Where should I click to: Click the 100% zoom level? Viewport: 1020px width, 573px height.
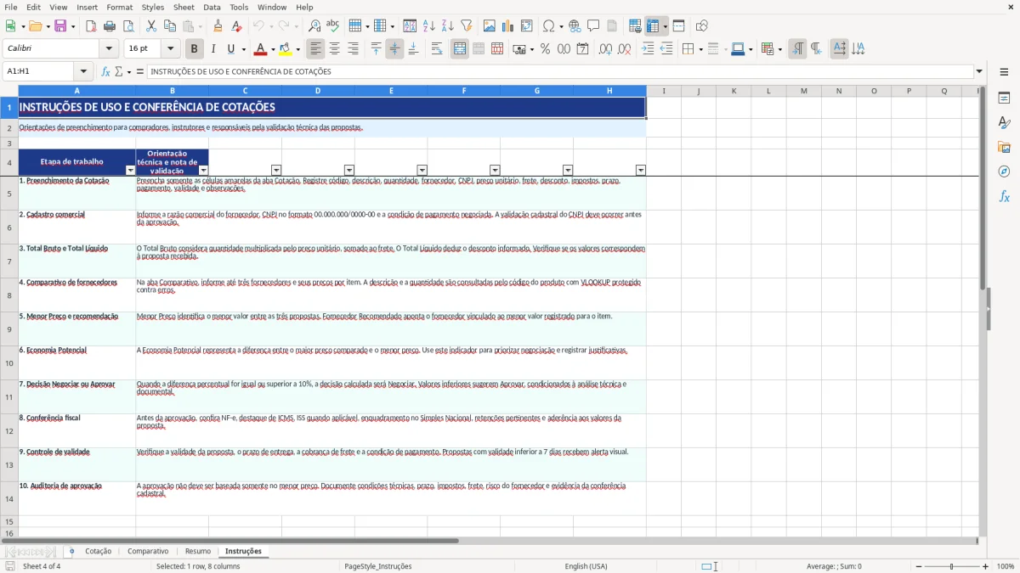[x=1006, y=566]
